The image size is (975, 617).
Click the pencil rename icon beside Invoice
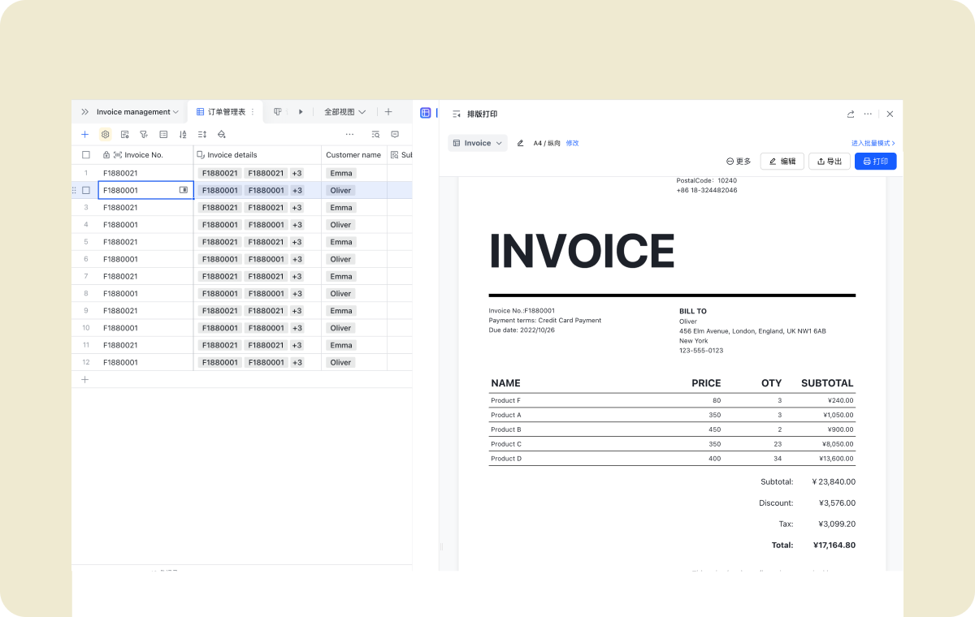point(521,143)
